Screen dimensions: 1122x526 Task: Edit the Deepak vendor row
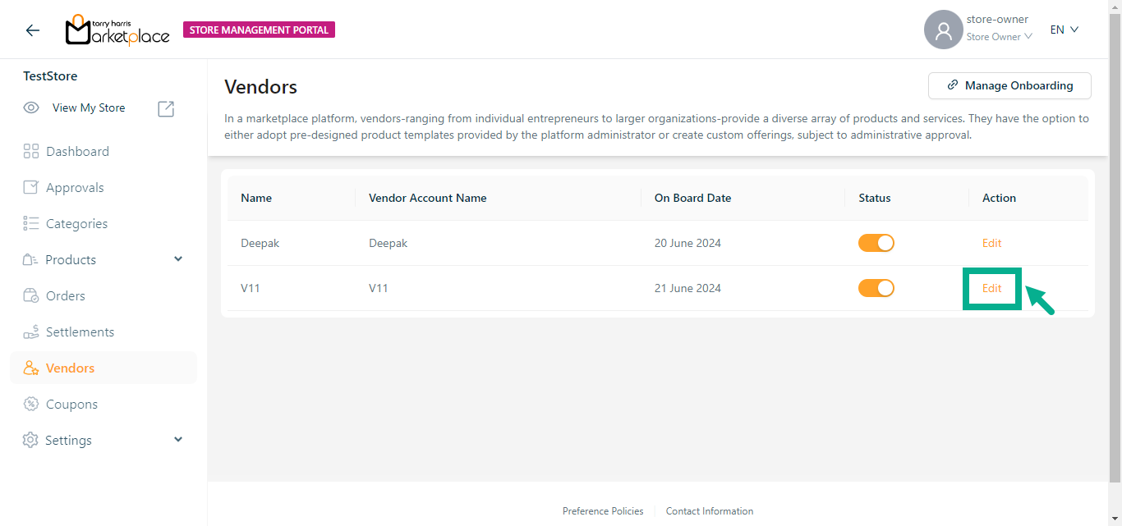pos(991,244)
